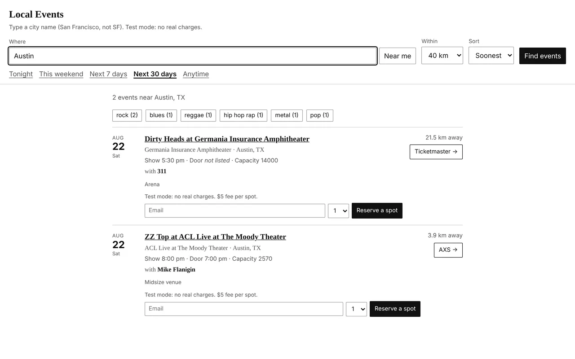Open the Ticketmaster ticket link
This screenshot has height=359, width=575.
click(436, 152)
